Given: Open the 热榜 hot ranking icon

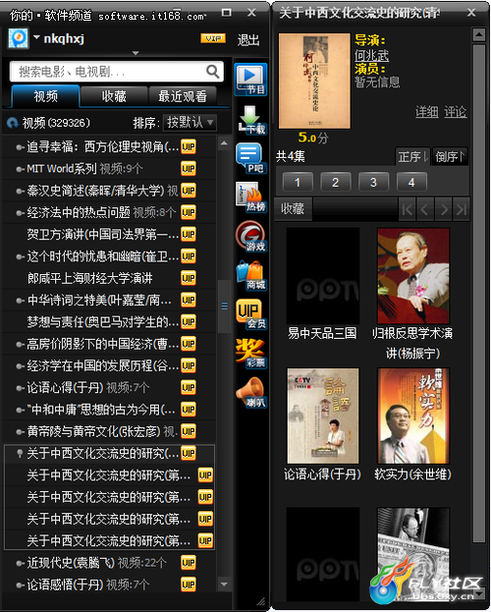Looking at the screenshot, I should [251, 197].
